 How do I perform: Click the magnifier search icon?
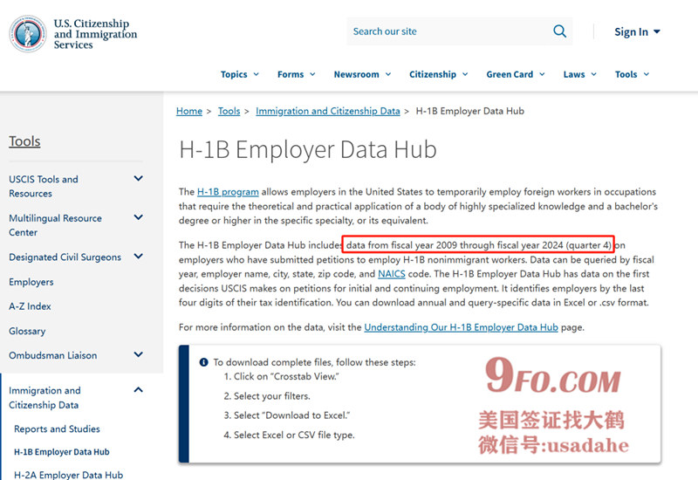559,31
